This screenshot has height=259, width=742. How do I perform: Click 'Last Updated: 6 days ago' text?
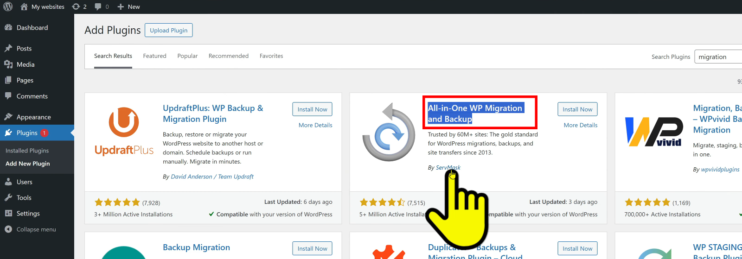coord(298,202)
